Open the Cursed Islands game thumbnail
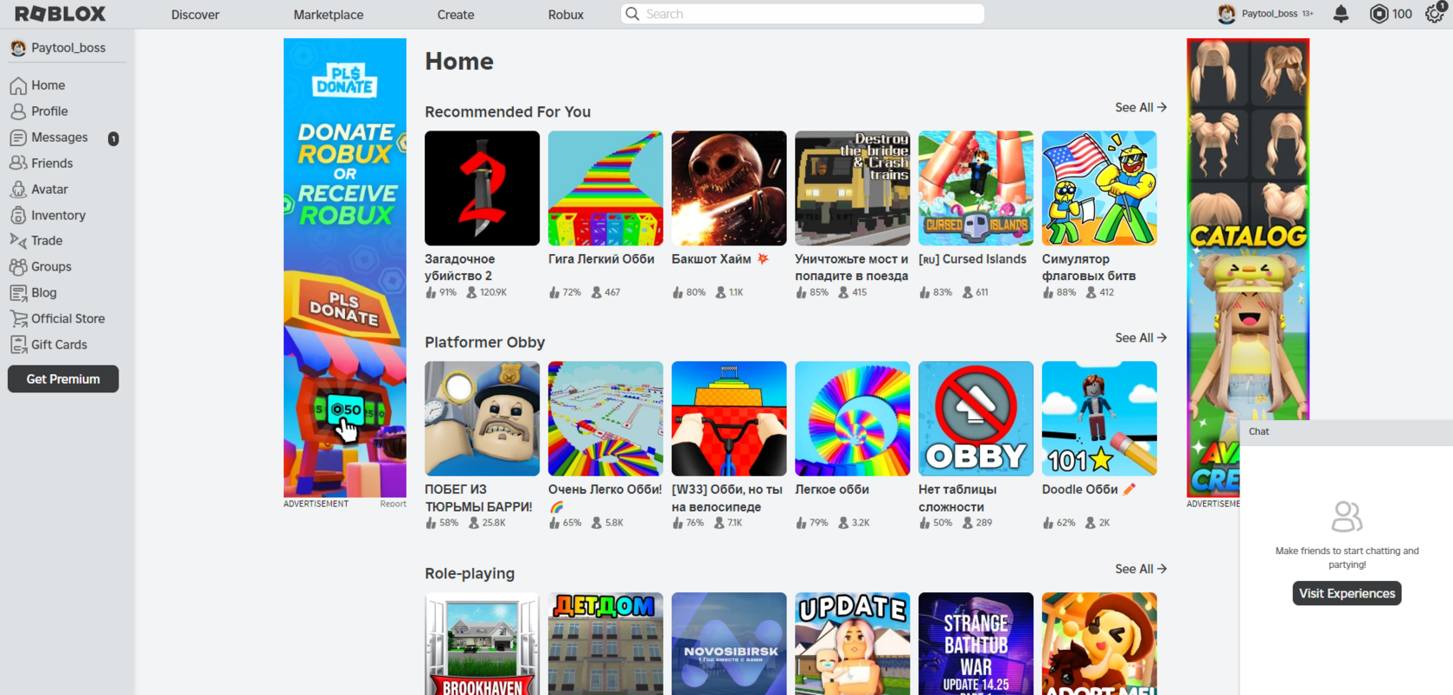 click(976, 188)
